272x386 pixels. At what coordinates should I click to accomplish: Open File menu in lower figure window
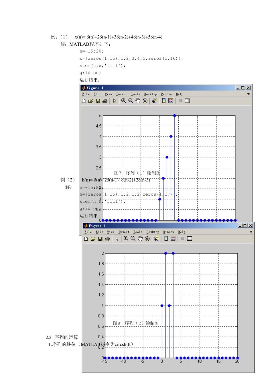pyautogui.click(x=88, y=232)
